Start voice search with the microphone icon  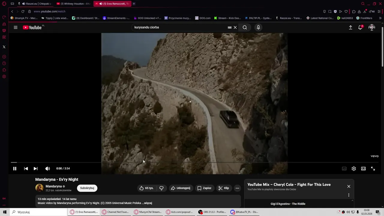coord(258,27)
